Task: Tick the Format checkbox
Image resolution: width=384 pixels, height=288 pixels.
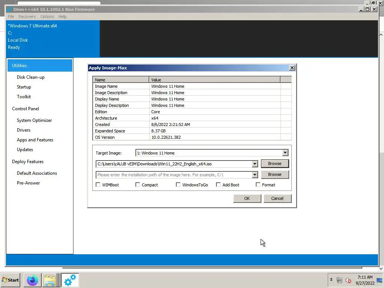Action: (x=258, y=184)
